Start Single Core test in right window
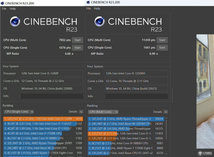214x157 pixels. pos(162,47)
